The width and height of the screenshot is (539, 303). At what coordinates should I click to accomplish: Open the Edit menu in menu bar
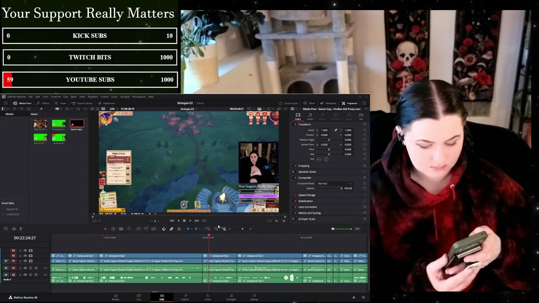pyautogui.click(x=37, y=97)
